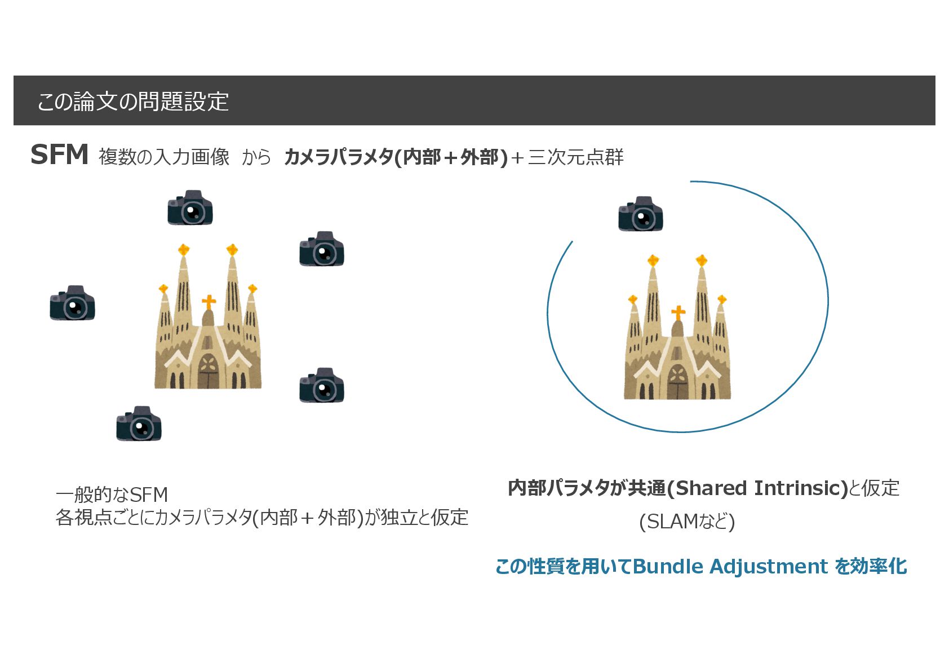Click the blue text この性質を用いてBundle Adjustment を効率化
This screenshot has width=949, height=671.
point(701,566)
